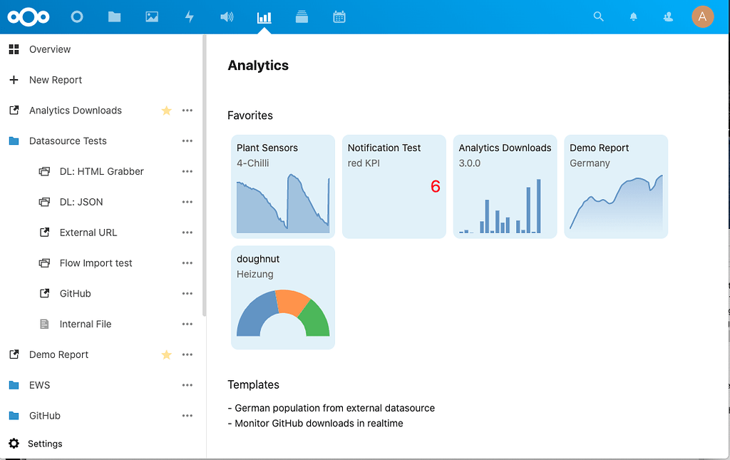The width and height of the screenshot is (730, 460).
Task: Select Overview in the sidebar
Action: point(49,49)
